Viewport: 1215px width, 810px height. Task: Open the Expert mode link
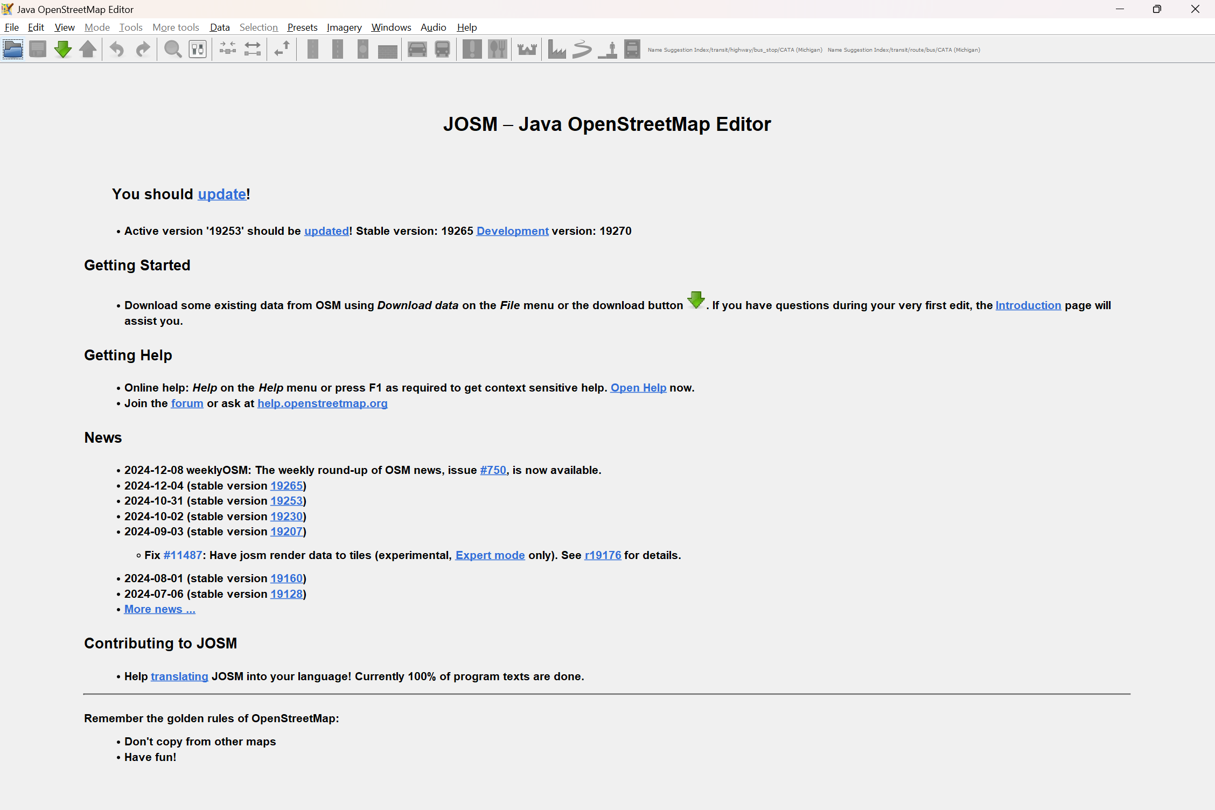click(490, 555)
